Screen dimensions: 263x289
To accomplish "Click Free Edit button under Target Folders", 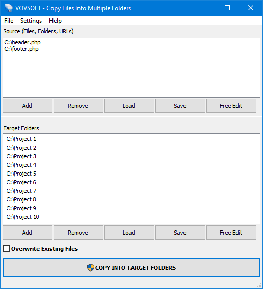I will pos(231,233).
